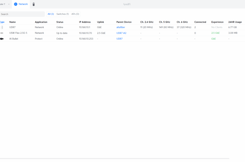Click the Network circle icon
The image size is (245, 162).
click(x=16, y=4)
